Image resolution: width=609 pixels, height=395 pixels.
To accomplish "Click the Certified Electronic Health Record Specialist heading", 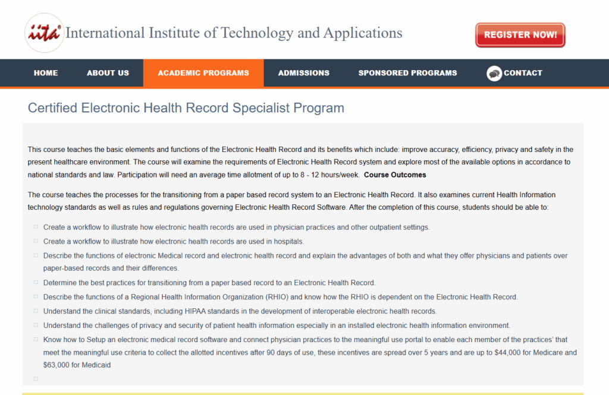I will click(186, 108).
